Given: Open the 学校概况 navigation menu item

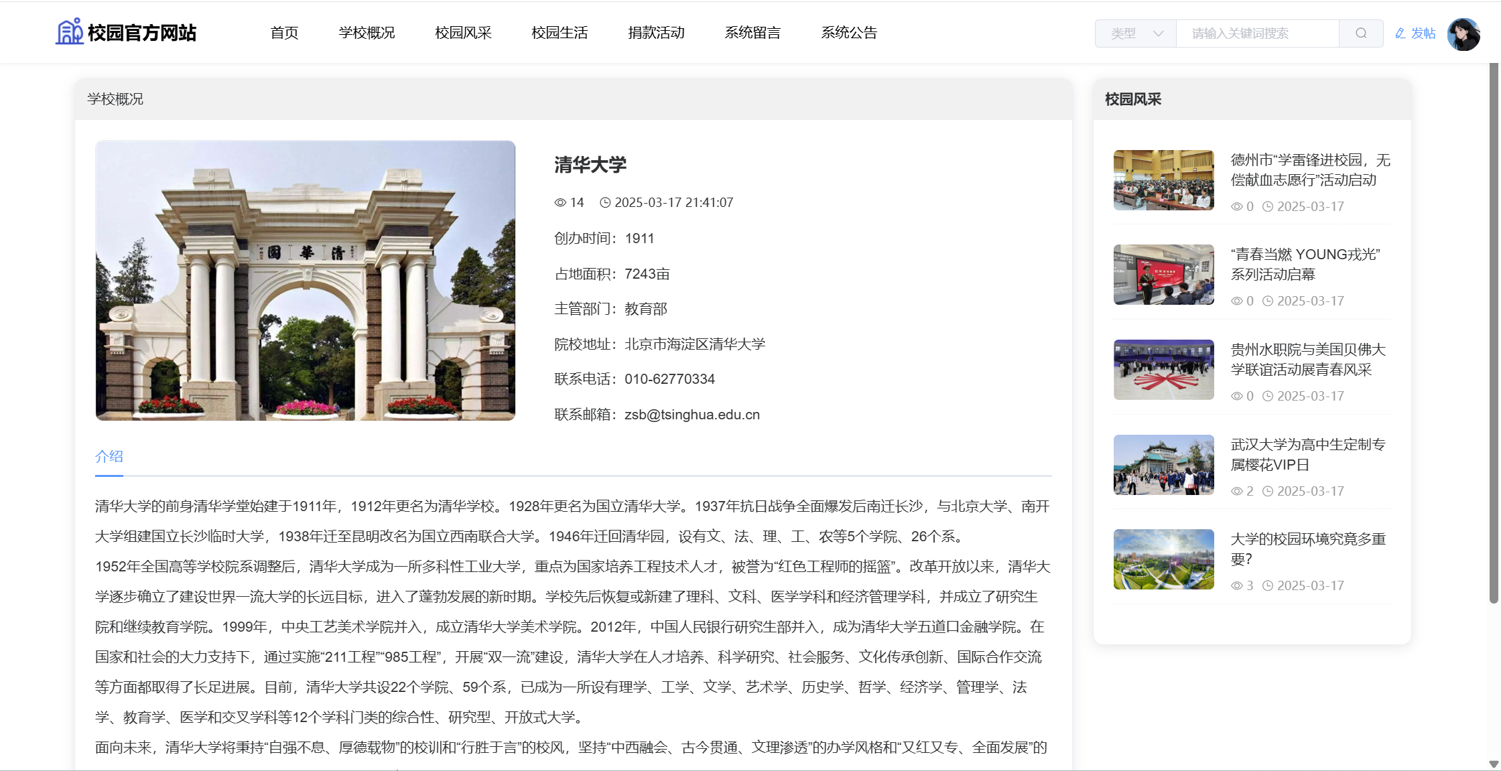Looking at the screenshot, I should [367, 33].
